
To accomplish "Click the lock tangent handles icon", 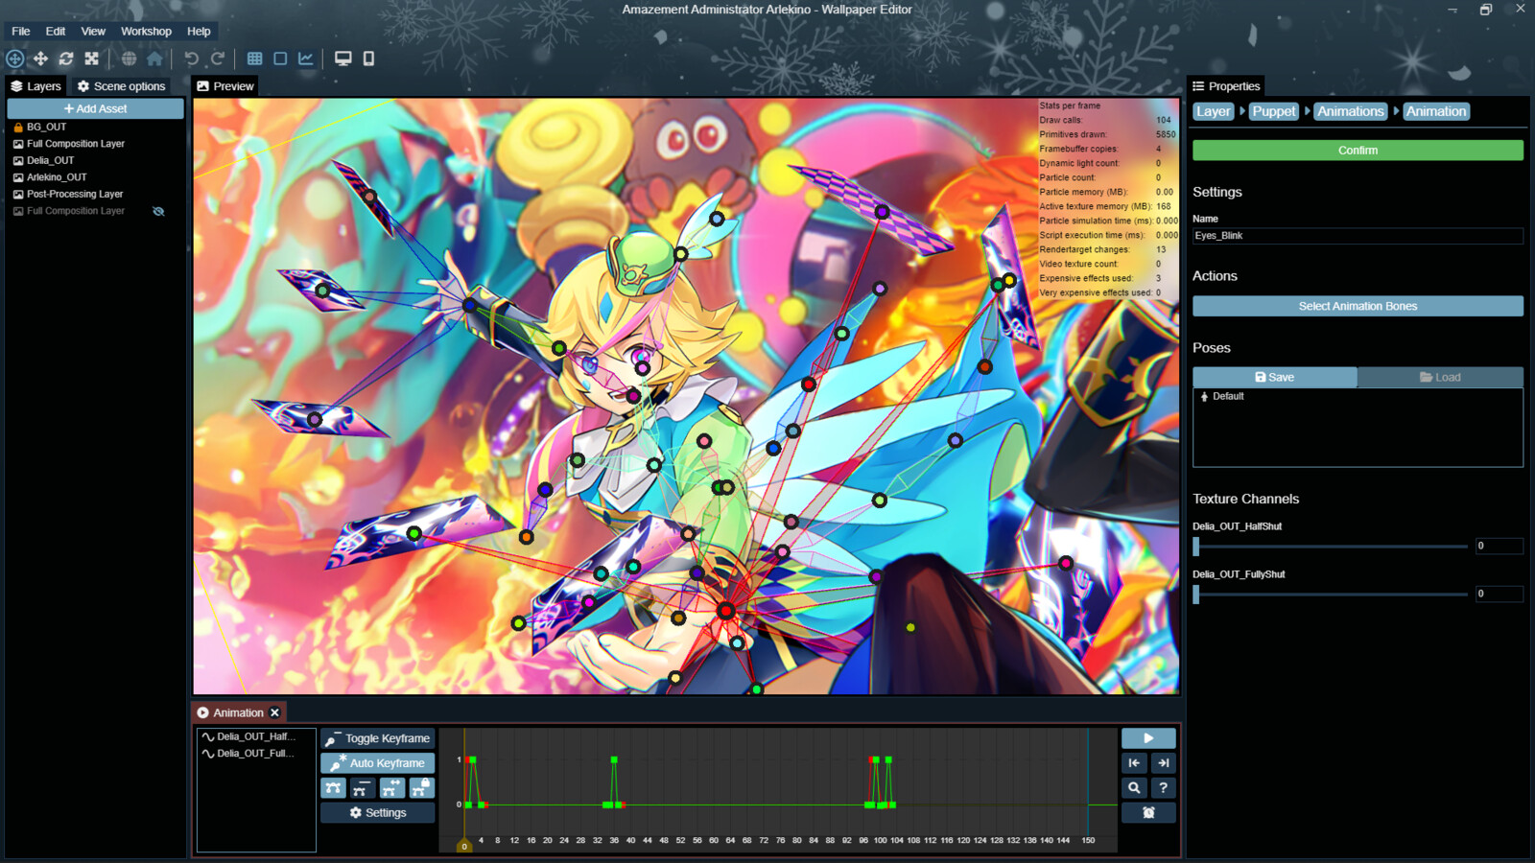I will (422, 788).
